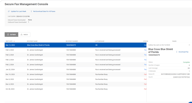This screenshot has height=103, width=192.
Task: Close the fax details panel
Action: pyautogui.click(x=189, y=45)
